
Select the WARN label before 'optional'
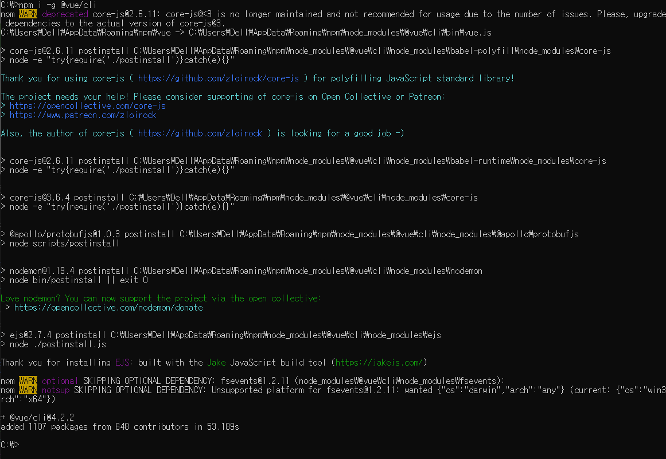point(28,380)
